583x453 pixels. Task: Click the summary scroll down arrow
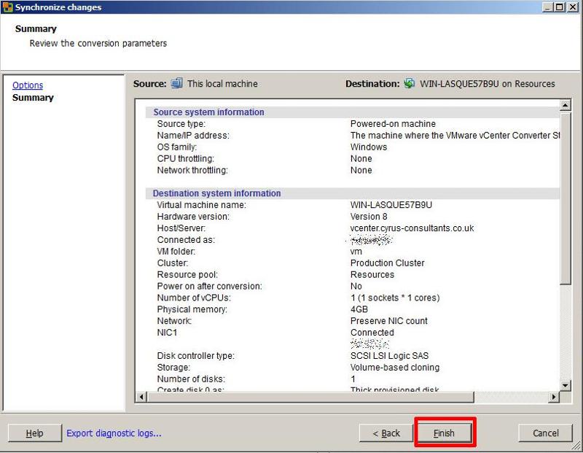click(565, 386)
